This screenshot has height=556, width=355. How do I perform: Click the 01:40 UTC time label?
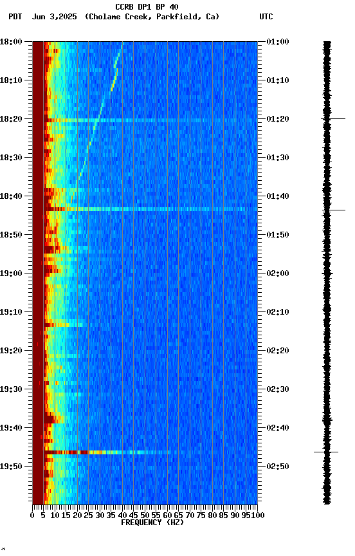tap(278, 196)
